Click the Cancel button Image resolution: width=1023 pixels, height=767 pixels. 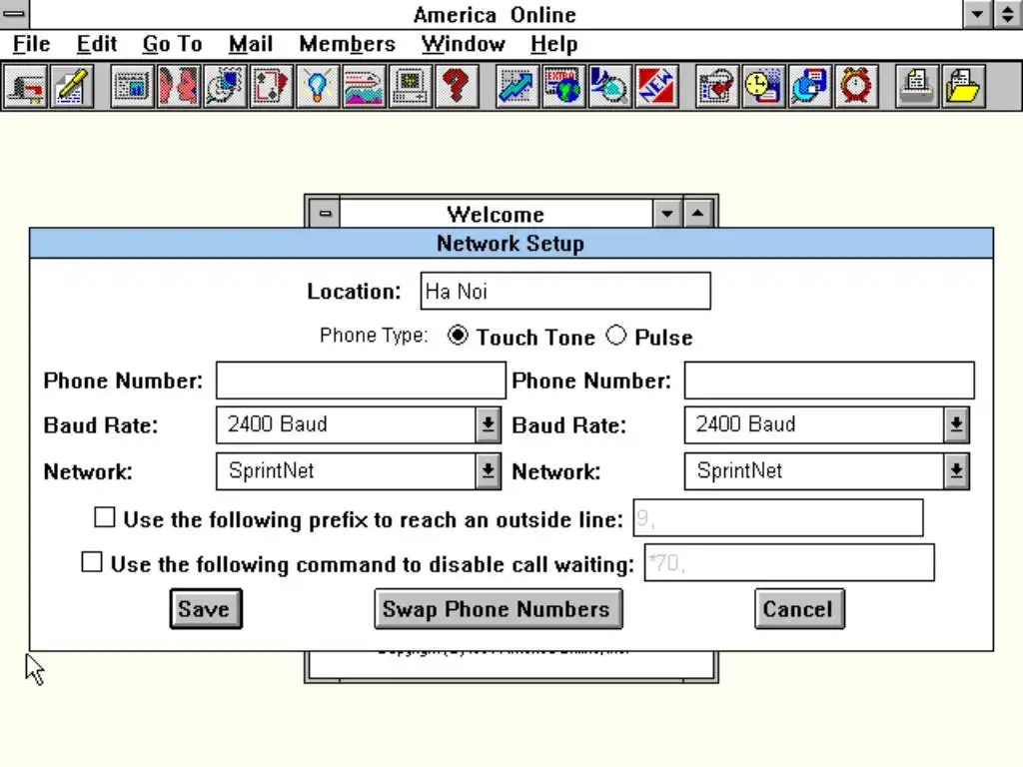[x=799, y=609]
